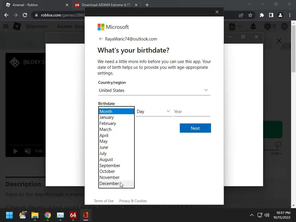Click the blue Next button
This screenshot has width=296, height=222.
tap(195, 128)
